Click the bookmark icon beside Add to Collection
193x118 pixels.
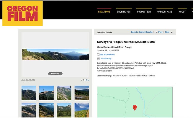point(98,55)
